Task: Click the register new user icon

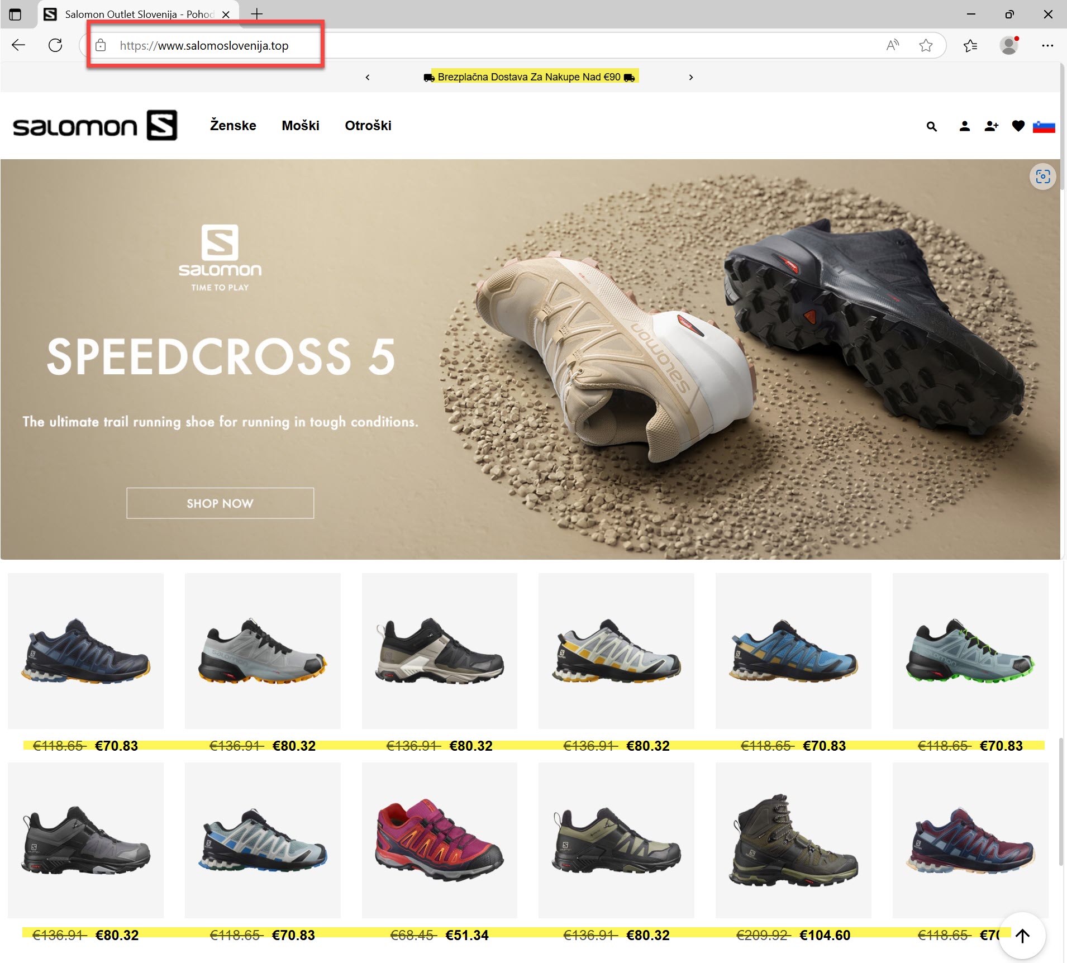Action: coord(991,127)
